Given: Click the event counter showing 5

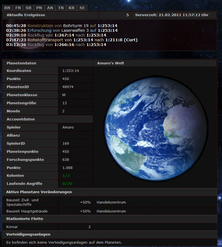Looking at the screenshot, I should click(x=127, y=15).
